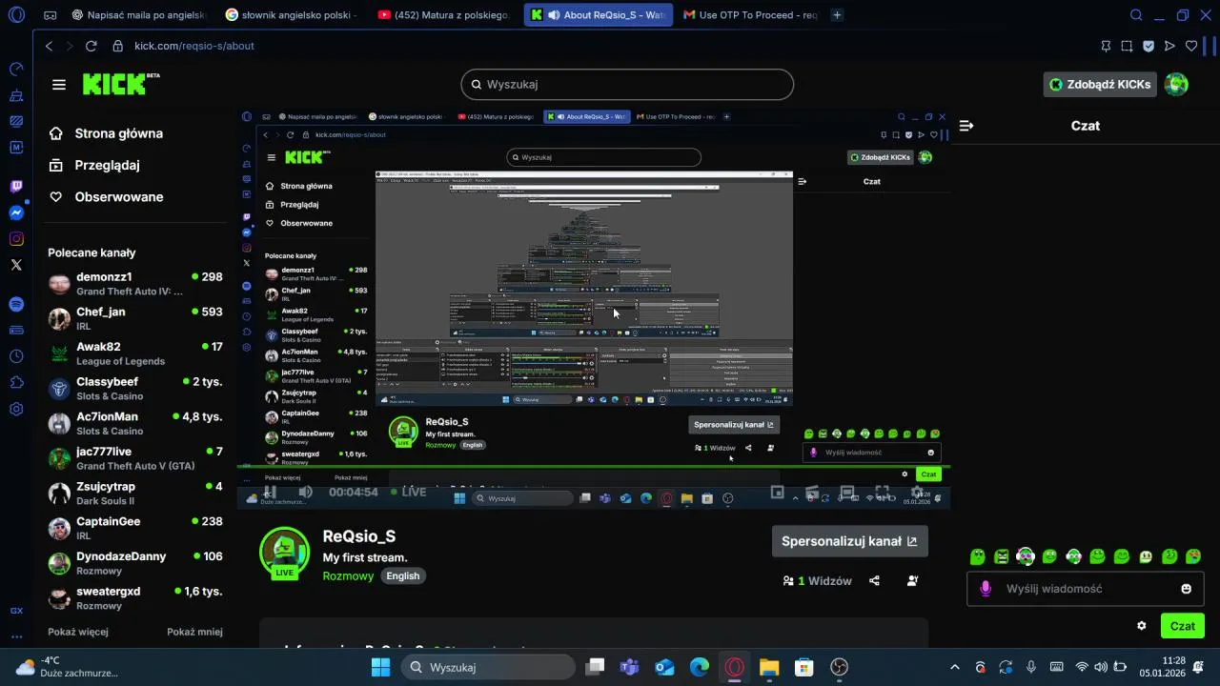Pause the stream video
This screenshot has width=1220, height=686.
click(270, 492)
